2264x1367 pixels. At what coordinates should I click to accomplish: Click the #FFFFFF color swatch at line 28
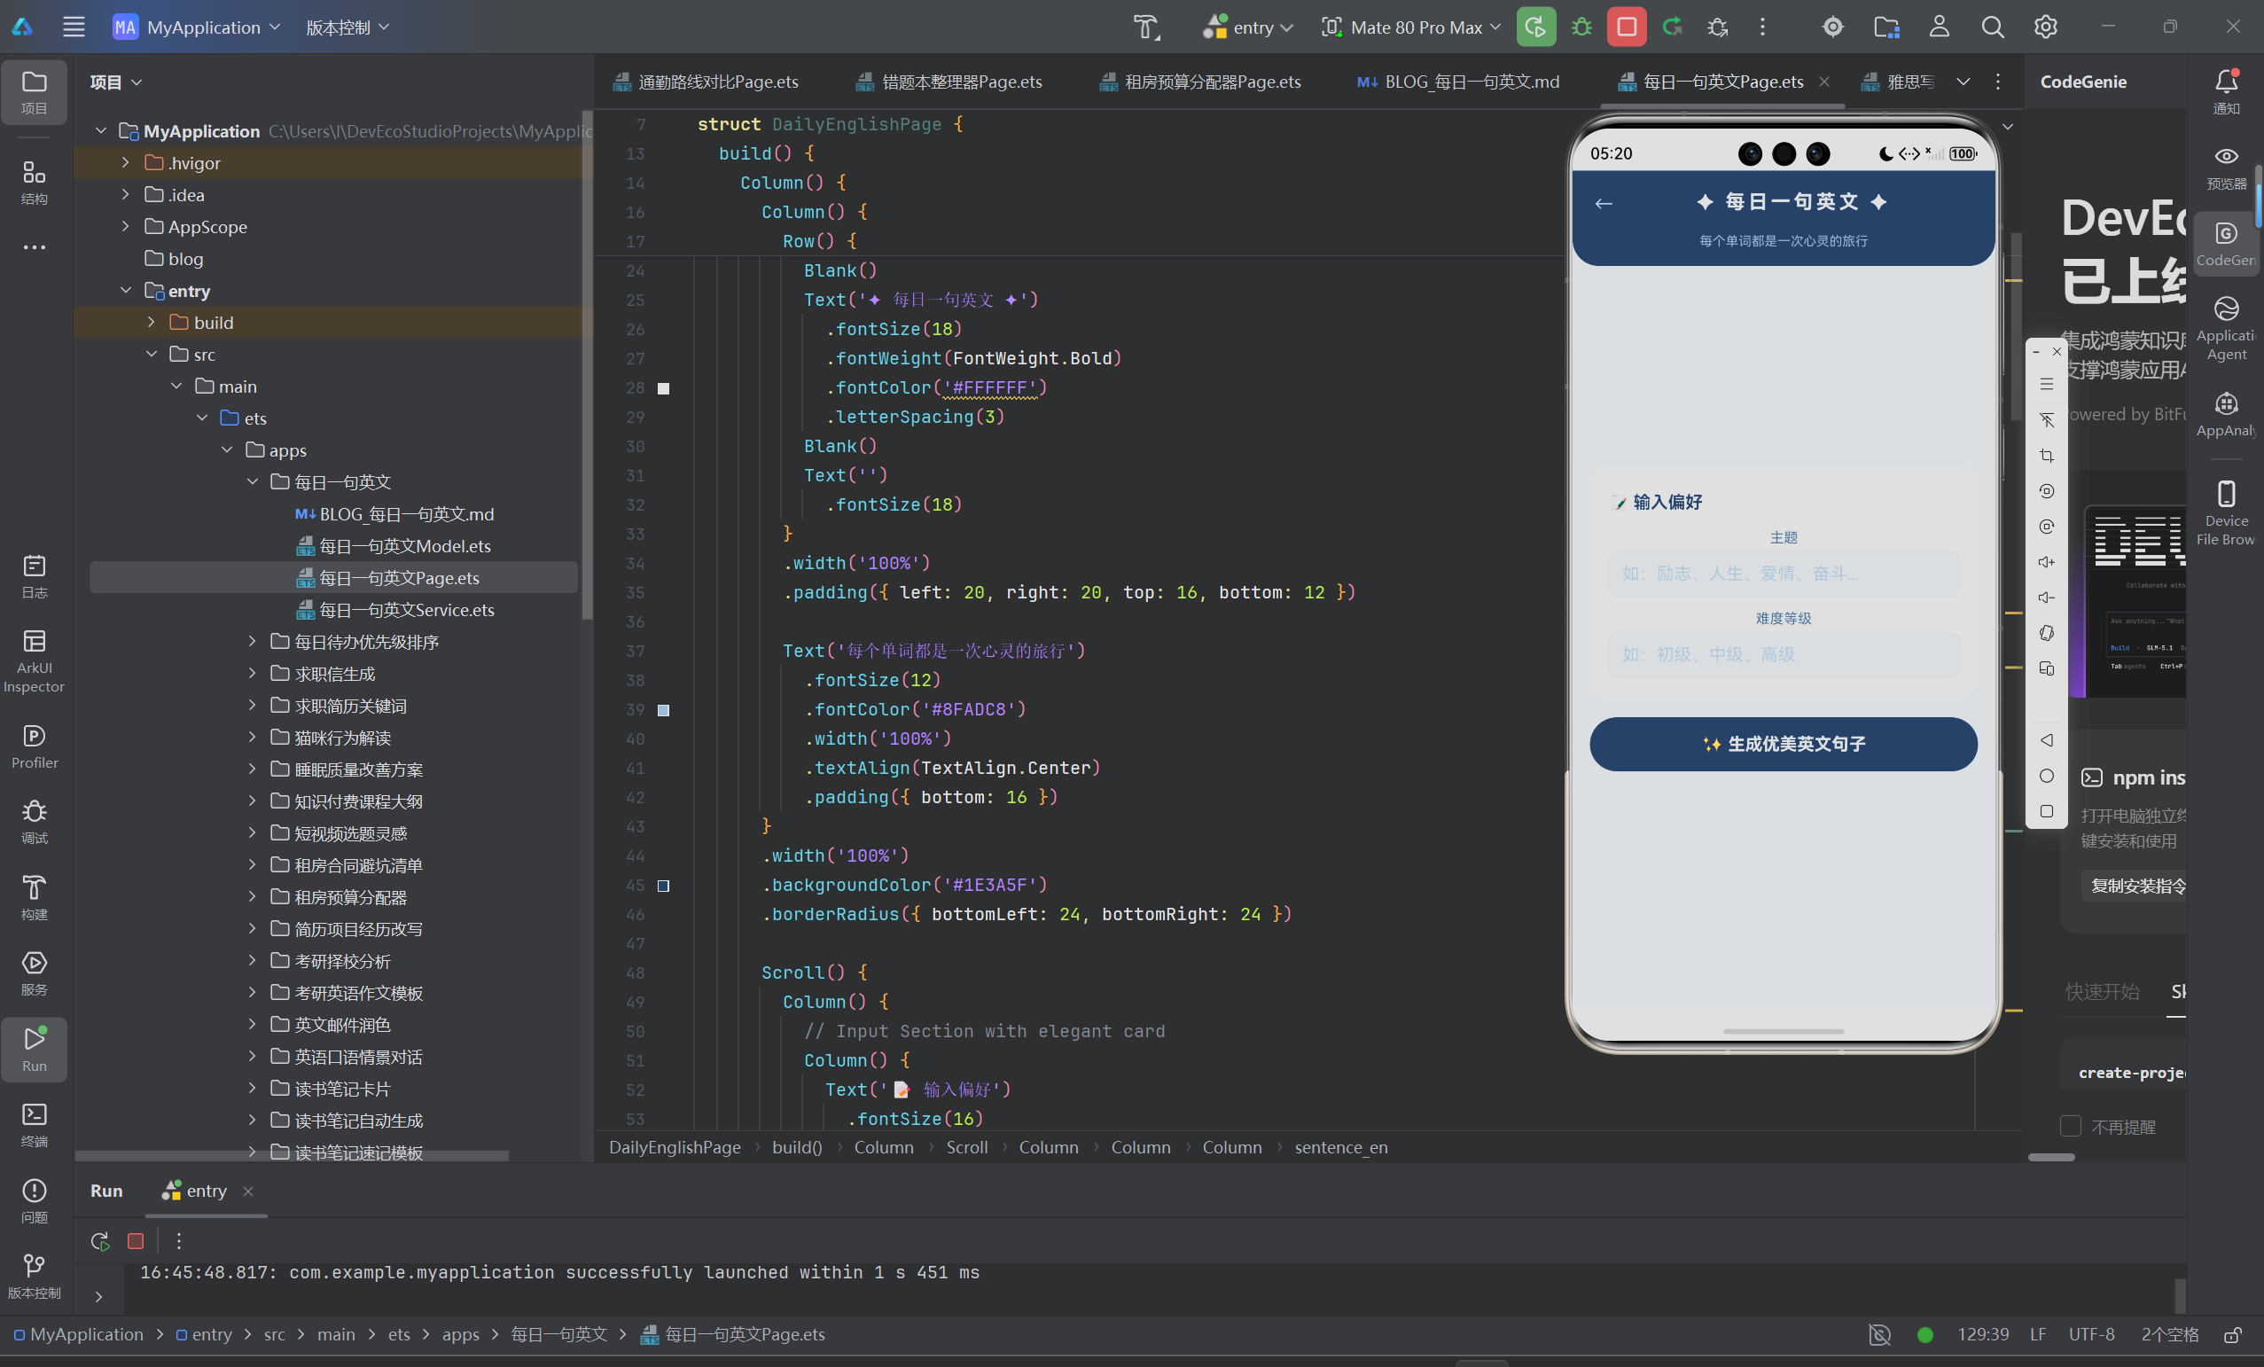[663, 388]
